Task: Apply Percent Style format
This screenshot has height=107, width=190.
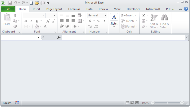Action: coord(99,21)
